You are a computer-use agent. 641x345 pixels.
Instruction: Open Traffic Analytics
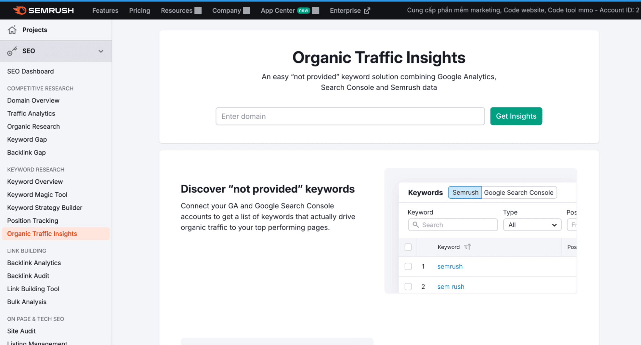pyautogui.click(x=31, y=113)
